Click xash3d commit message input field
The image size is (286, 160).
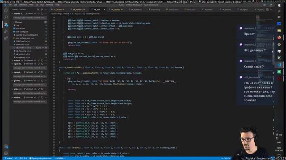(30, 18)
